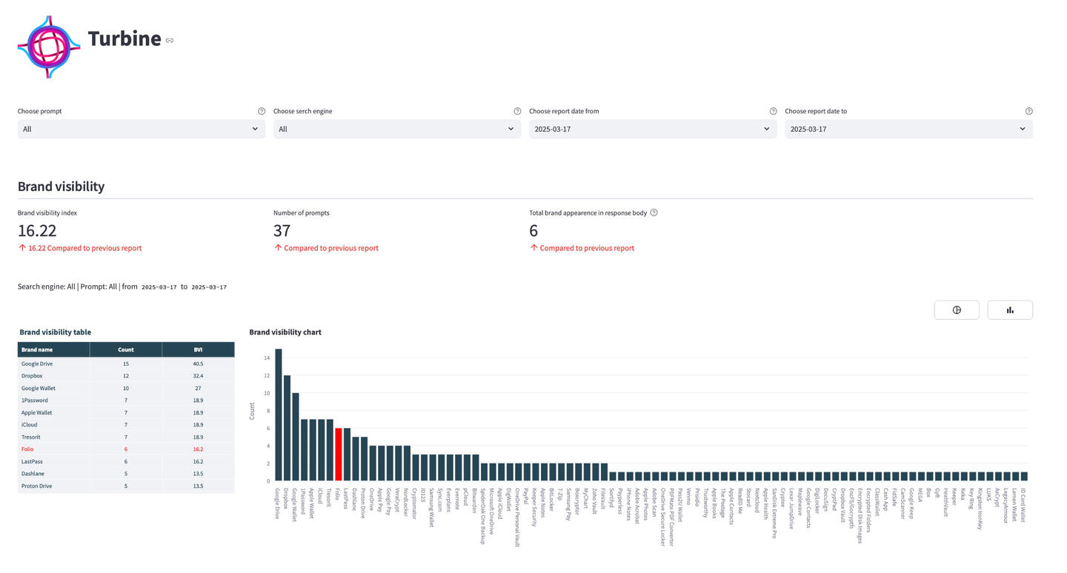1067x573 pixels.
Task: Sort table by Count column header
Action: pos(126,349)
